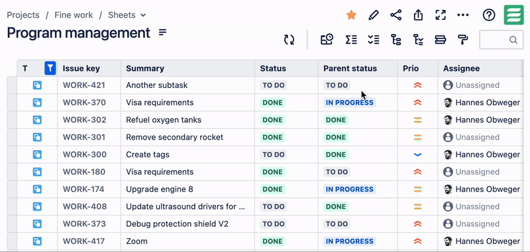
Task: Click the orange star favorite icon
Action: point(351,15)
